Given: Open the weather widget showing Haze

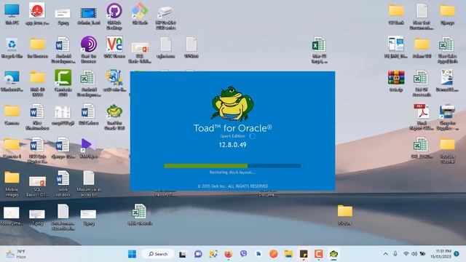Looking at the screenshot, I should (x=16, y=254).
